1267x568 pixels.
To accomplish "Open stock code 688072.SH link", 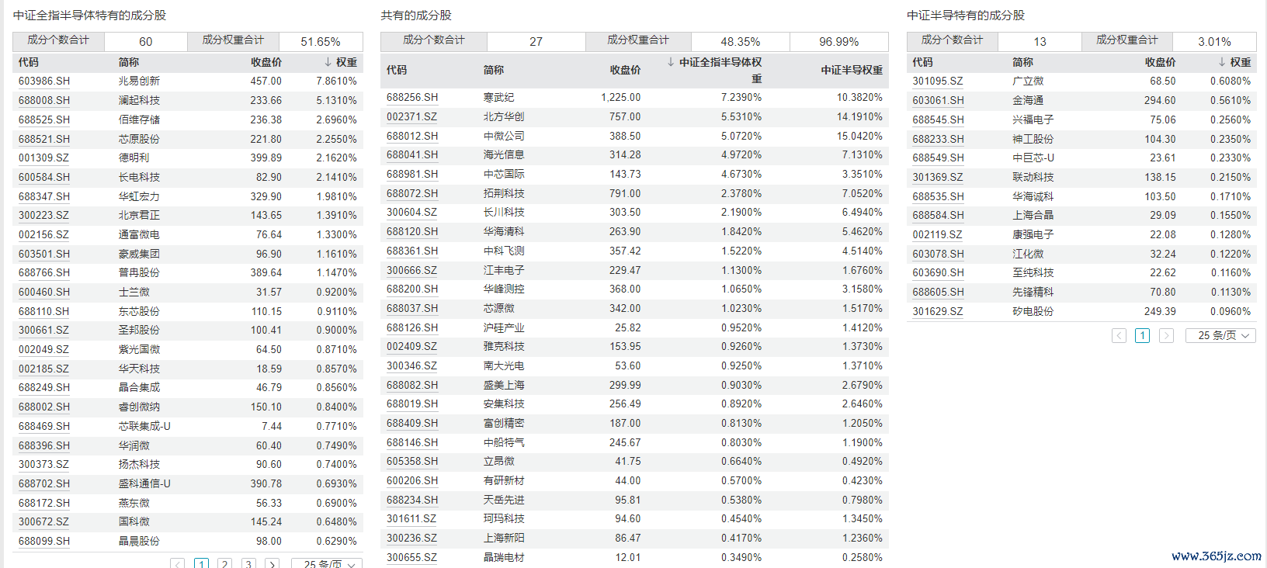I will 412,194.
